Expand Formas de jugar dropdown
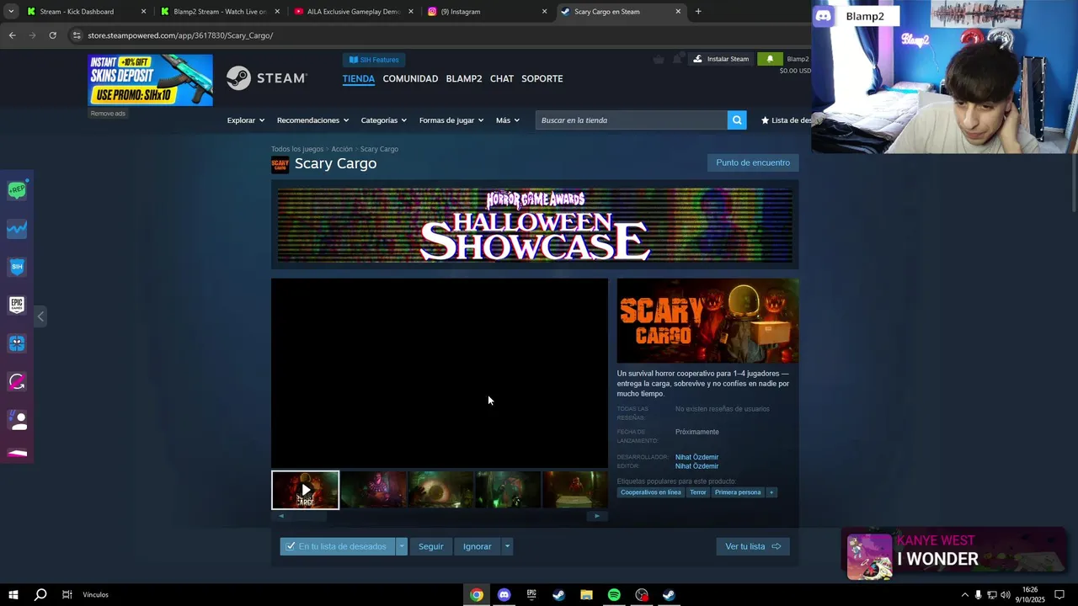This screenshot has height=606, width=1078. 451,120
